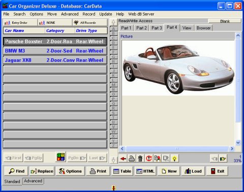Switch to the View tab
Screen dimensions: 244x192
pyautogui.click(x=187, y=28)
